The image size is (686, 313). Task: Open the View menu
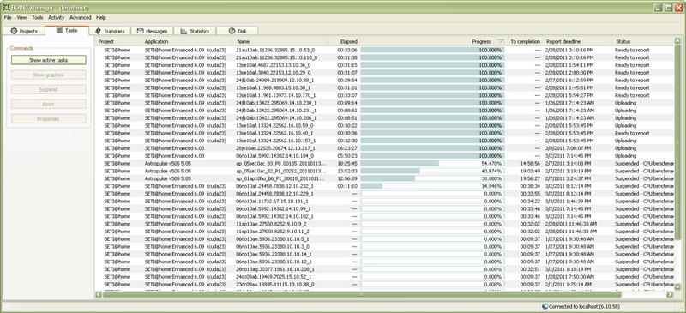point(22,17)
